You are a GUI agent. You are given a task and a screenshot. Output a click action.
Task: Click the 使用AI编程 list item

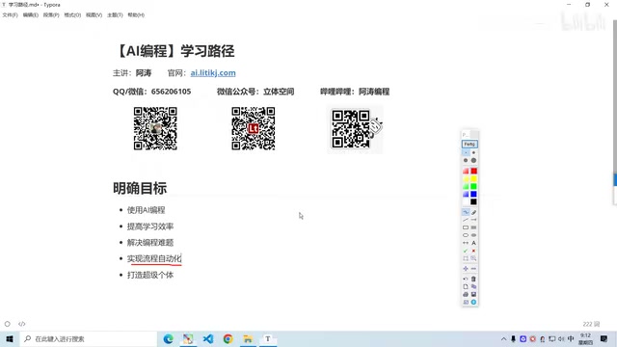point(146,210)
